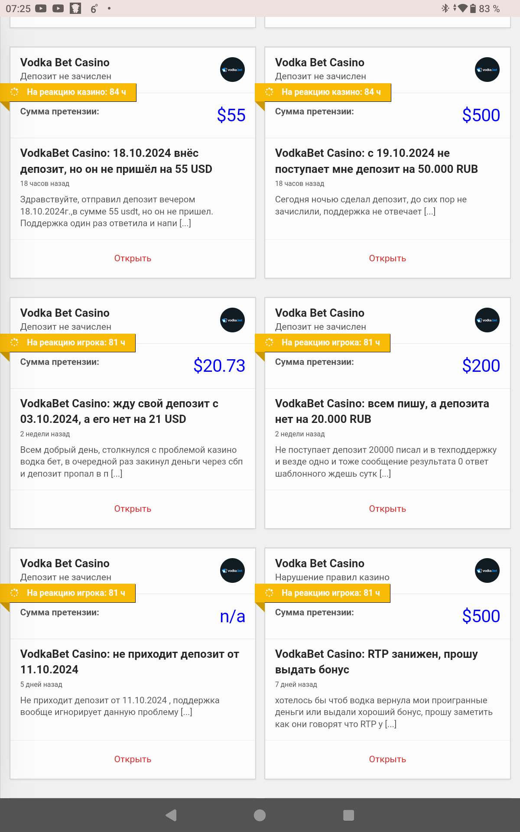Open the 50.000 RUB deposit complaint
This screenshot has width=520, height=832.
pyautogui.click(x=387, y=258)
